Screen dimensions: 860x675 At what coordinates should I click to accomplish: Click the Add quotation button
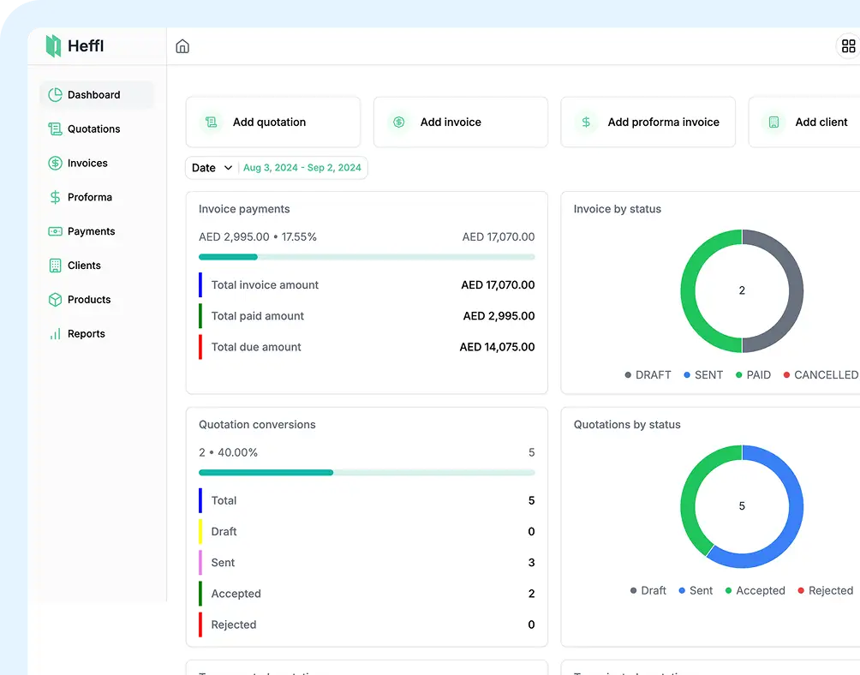[273, 122]
